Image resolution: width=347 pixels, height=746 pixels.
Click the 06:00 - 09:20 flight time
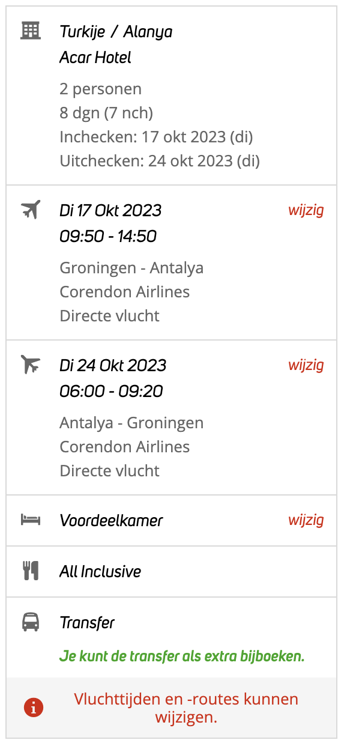coord(111,391)
